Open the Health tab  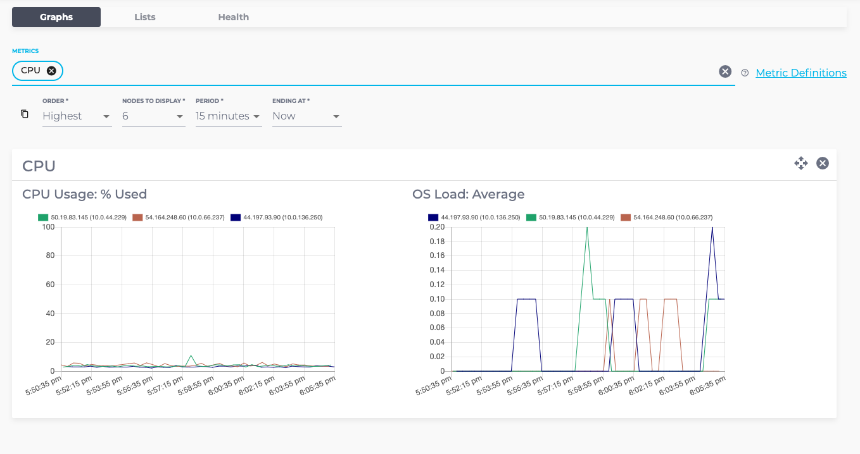(233, 17)
